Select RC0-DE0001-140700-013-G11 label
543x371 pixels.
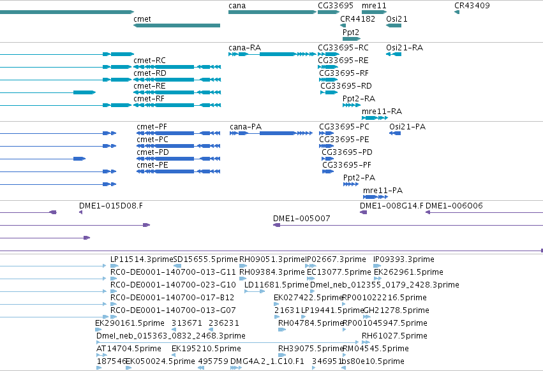coord(173,272)
